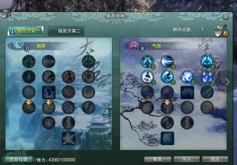
Task: Click the 重置 reset button
Action: coord(157,159)
